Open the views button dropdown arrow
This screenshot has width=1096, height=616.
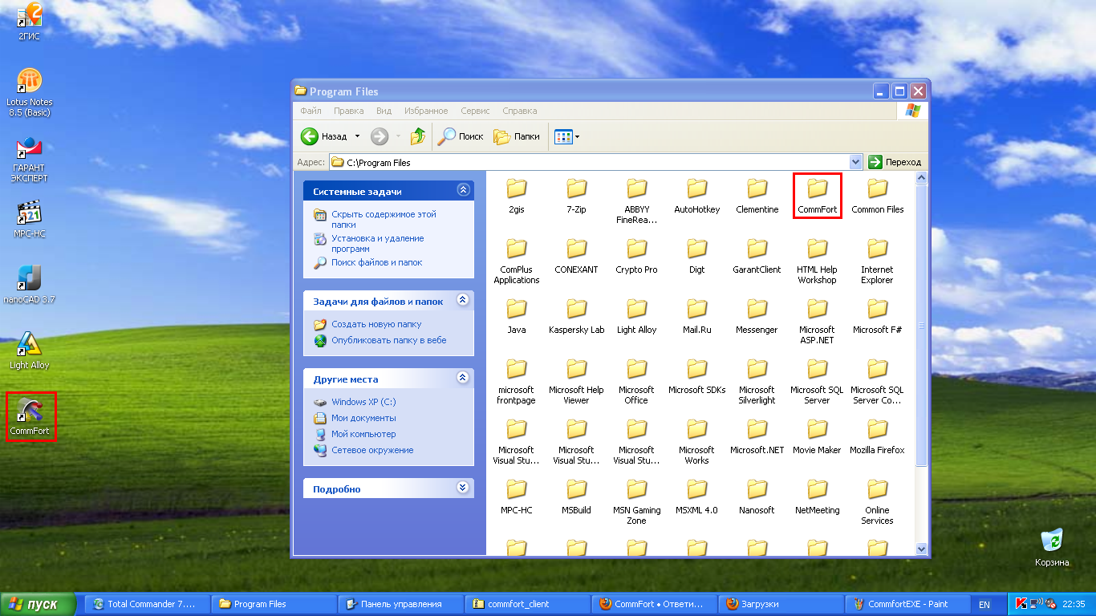[577, 137]
